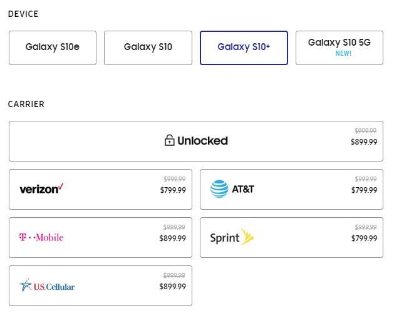Select the T-Mobile $899.99 price
This screenshot has height=323, width=404.
[x=173, y=238]
